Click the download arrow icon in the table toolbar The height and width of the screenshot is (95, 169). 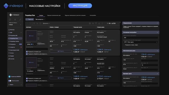pos(99,23)
